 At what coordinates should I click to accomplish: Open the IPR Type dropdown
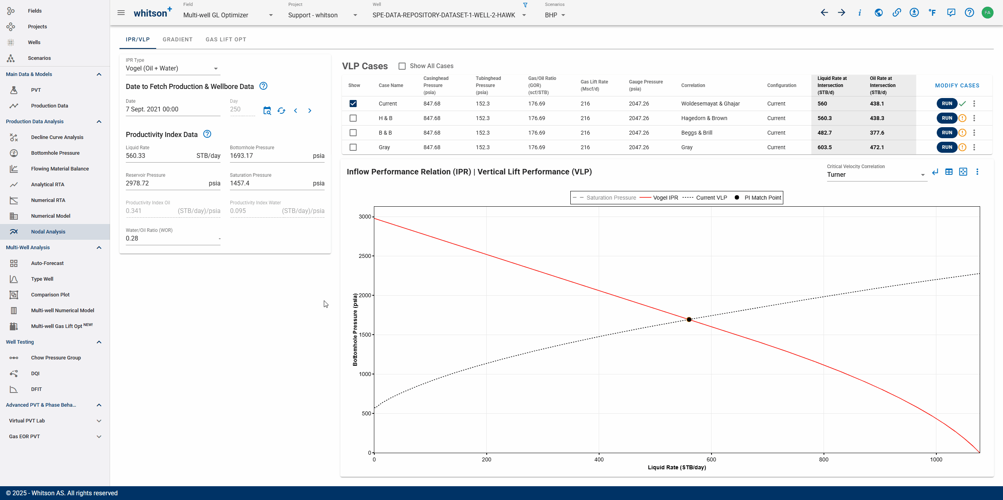172,69
